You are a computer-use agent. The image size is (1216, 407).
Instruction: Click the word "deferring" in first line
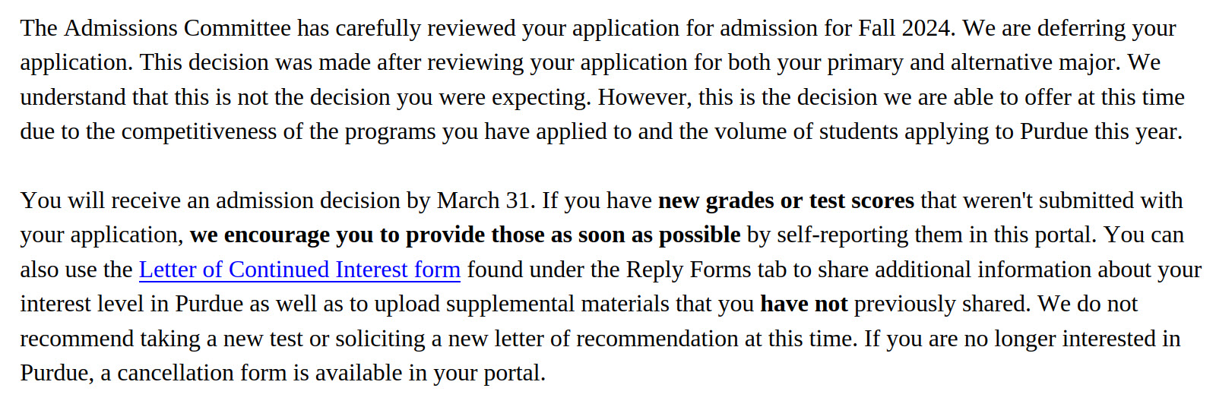1081,28
